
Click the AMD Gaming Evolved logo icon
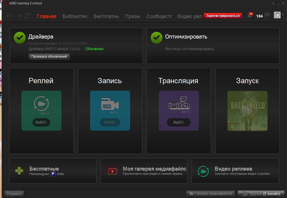(6, 3)
